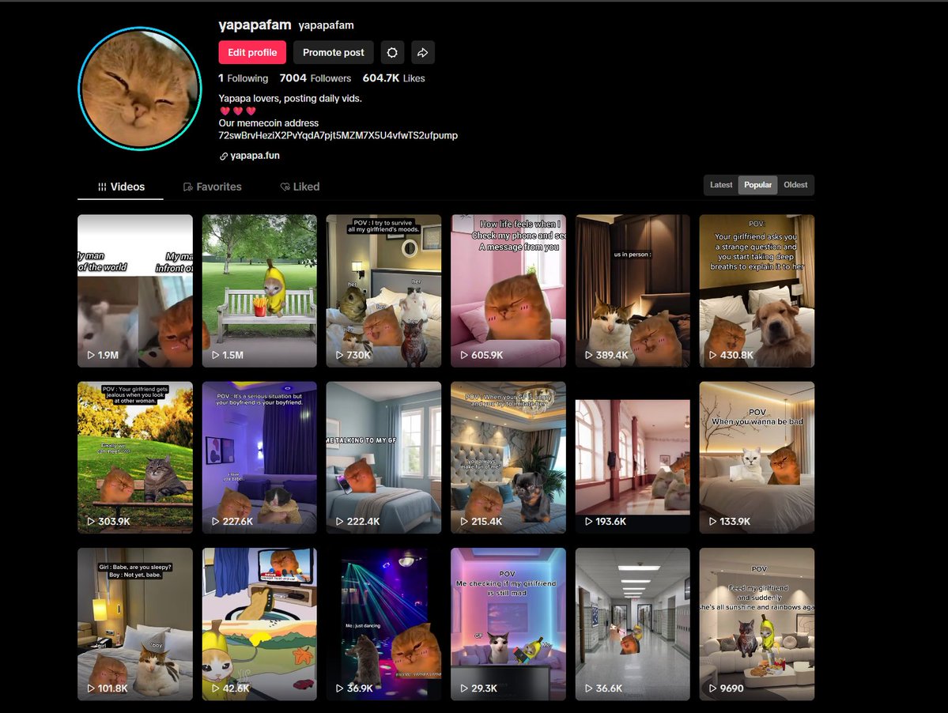The width and height of the screenshot is (948, 713).
Task: Open the school hallway video thumbnail
Action: click(x=633, y=624)
